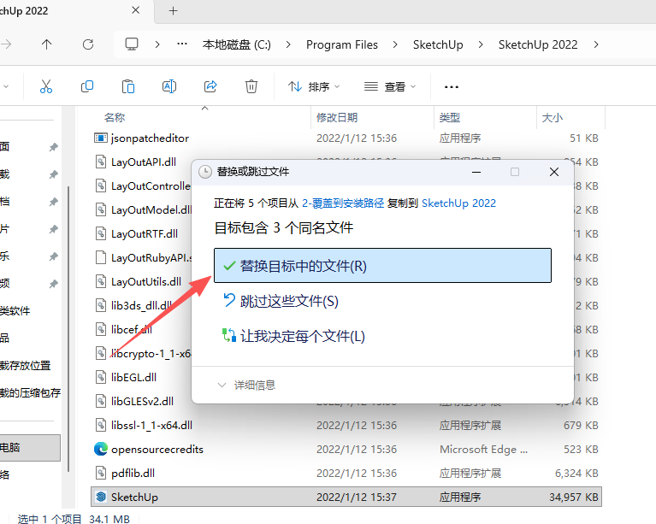The image size is (656, 524).
Task: Select the libssl-1_1-x64.dll file name
Action: pyautogui.click(x=152, y=426)
